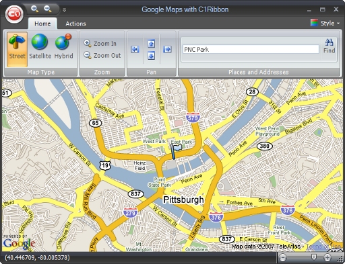Viewport: 345px width, 264px height.
Task: Open quick access toolbar customize dropdown
Action: pos(65,10)
